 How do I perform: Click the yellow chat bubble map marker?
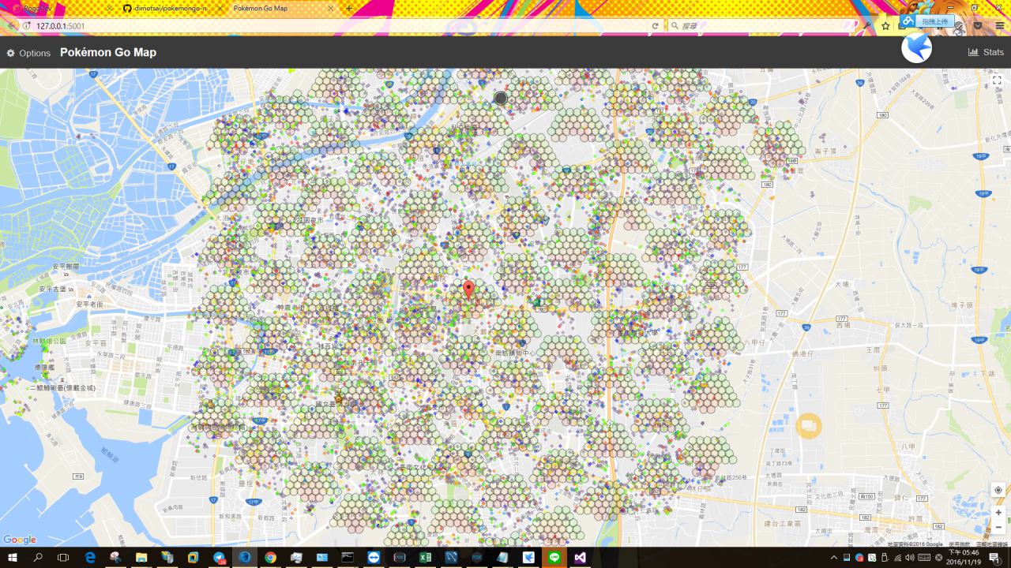(x=808, y=426)
